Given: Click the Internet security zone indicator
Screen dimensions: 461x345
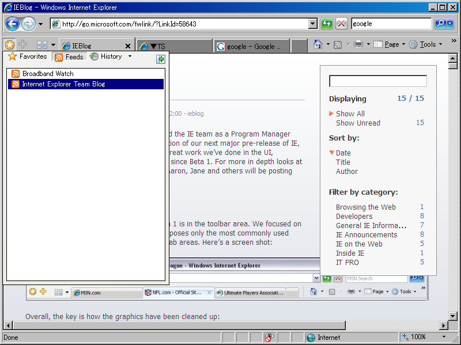Looking at the screenshot, I should tap(352, 338).
